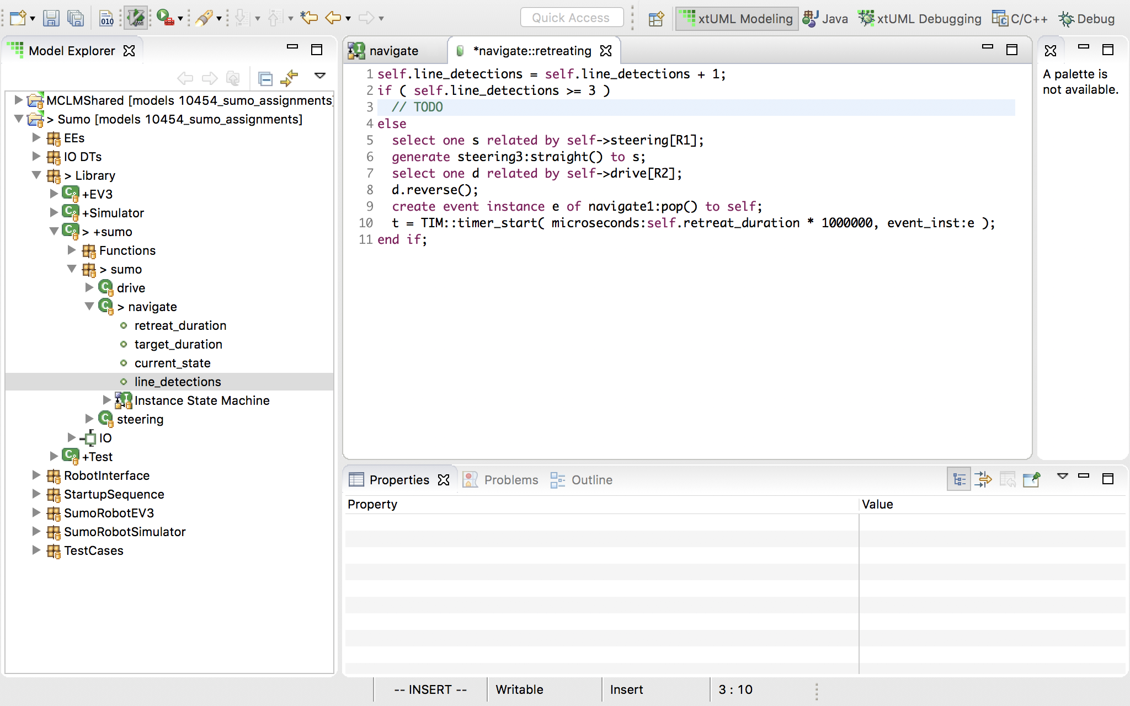Click the pen search toolbar icon
The width and height of the screenshot is (1130, 706).
203,18
